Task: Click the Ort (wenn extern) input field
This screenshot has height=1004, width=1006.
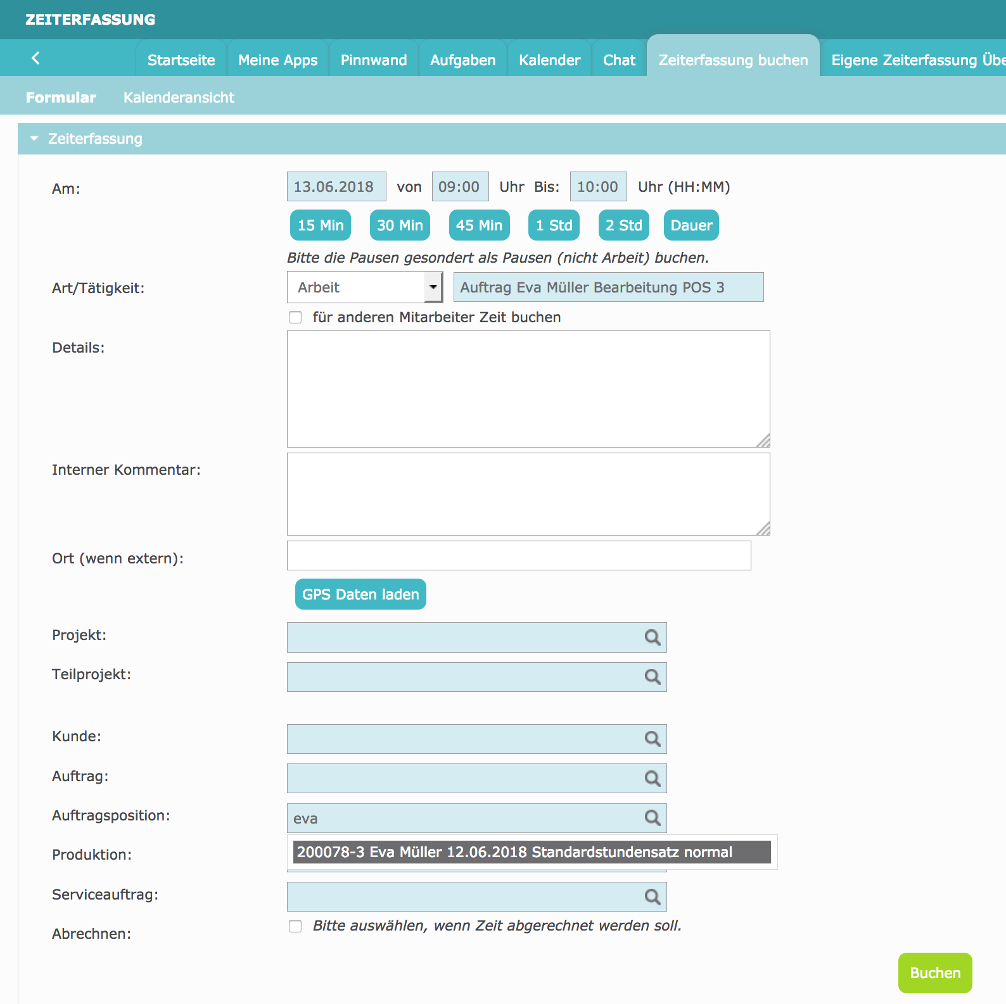Action: (x=519, y=556)
